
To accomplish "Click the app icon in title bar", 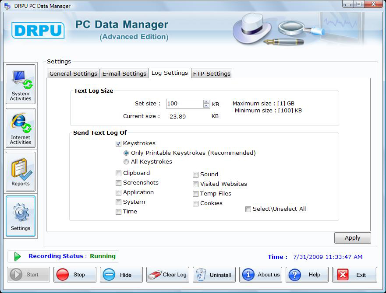I will tap(7, 6).
